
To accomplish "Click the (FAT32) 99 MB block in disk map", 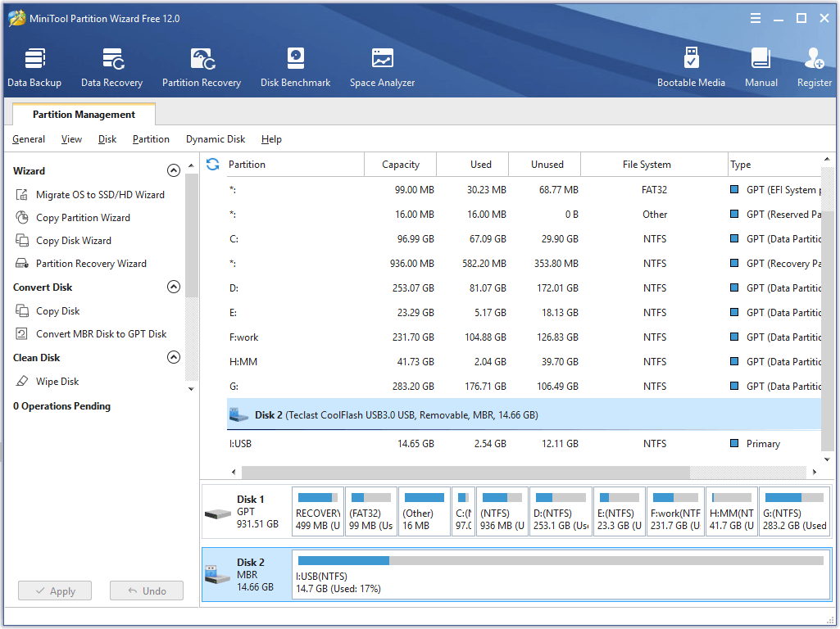I will (371, 511).
